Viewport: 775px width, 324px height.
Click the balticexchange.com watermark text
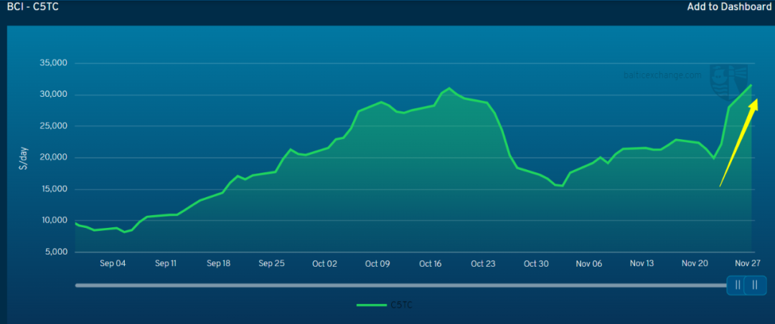662,75
